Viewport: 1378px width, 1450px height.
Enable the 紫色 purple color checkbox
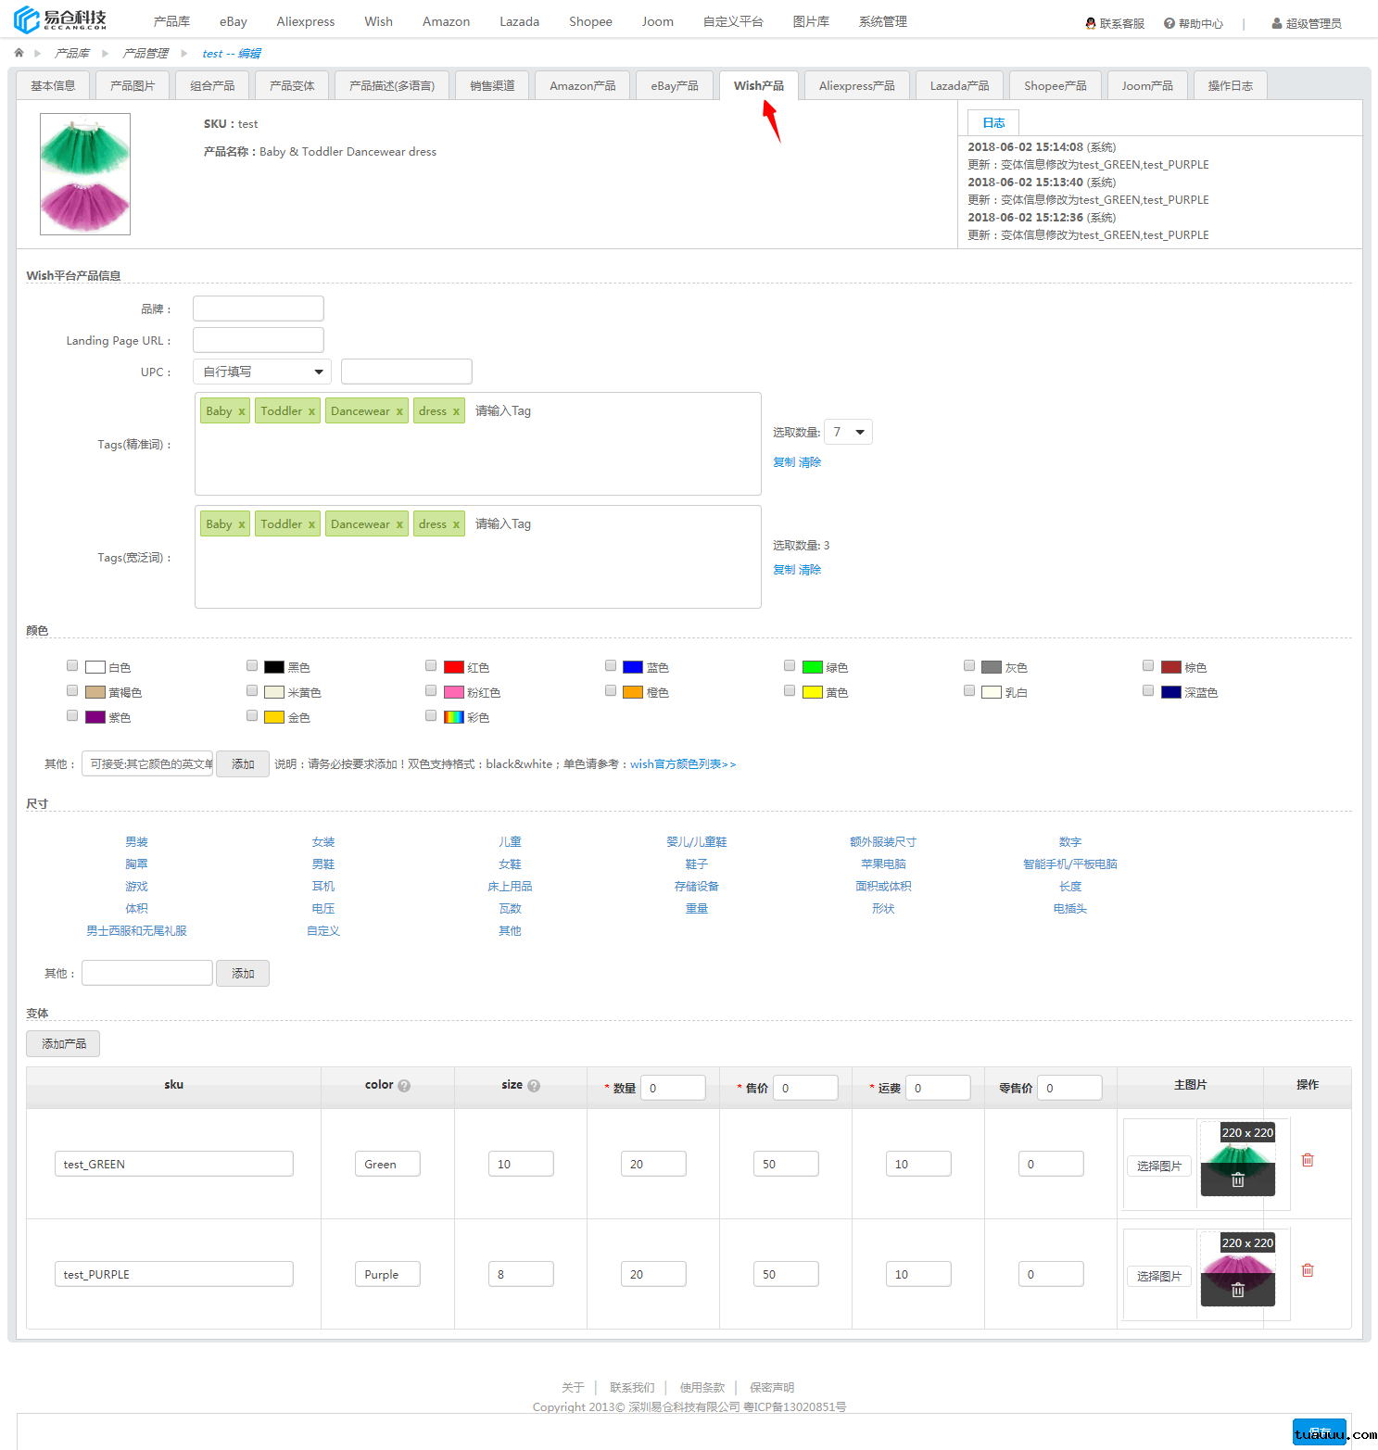[x=72, y=716]
